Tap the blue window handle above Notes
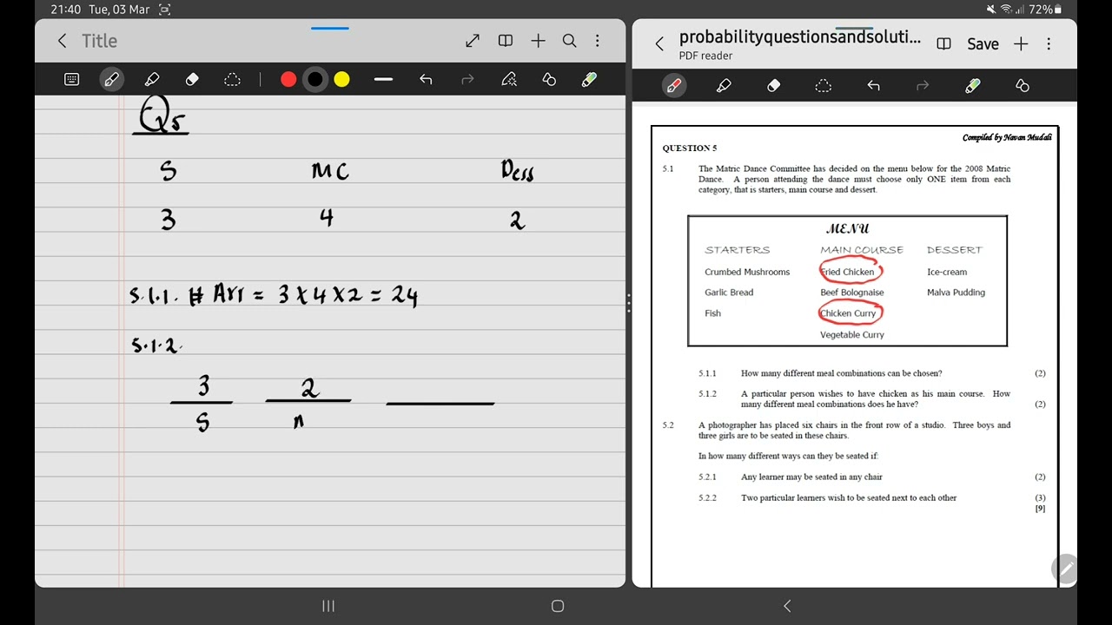Viewport: 1112px width, 625px height. 330,28
